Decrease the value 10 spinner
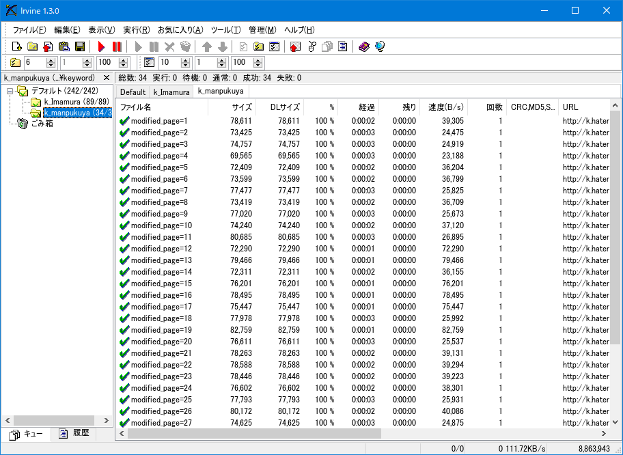The image size is (623, 455). click(186, 65)
